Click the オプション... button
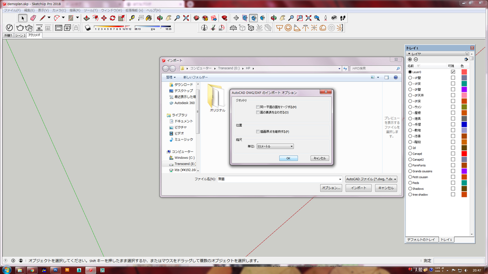Viewport: 488px width, 274px height. (x=331, y=188)
